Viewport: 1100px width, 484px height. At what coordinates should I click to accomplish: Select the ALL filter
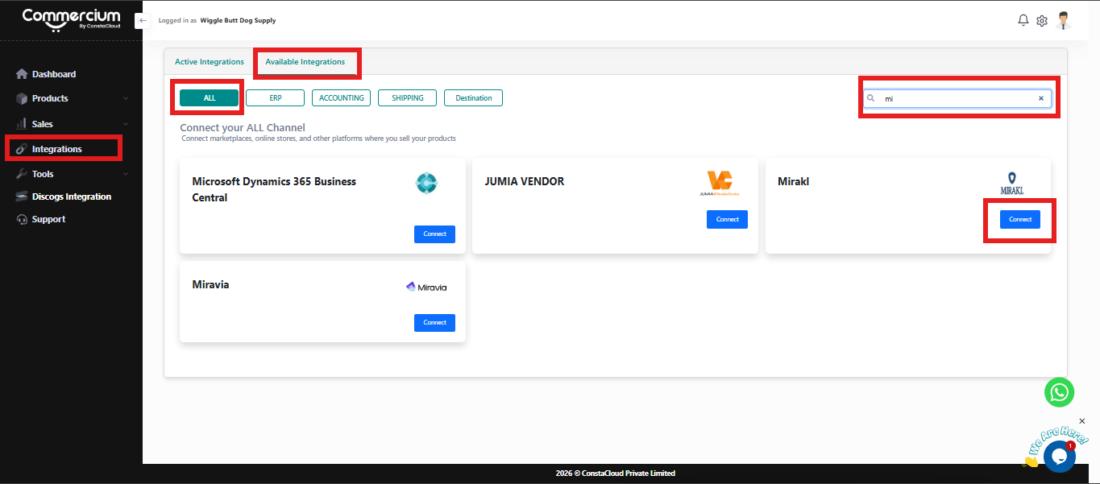(x=210, y=97)
